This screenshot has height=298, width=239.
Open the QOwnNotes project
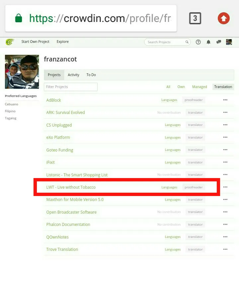(x=57, y=237)
